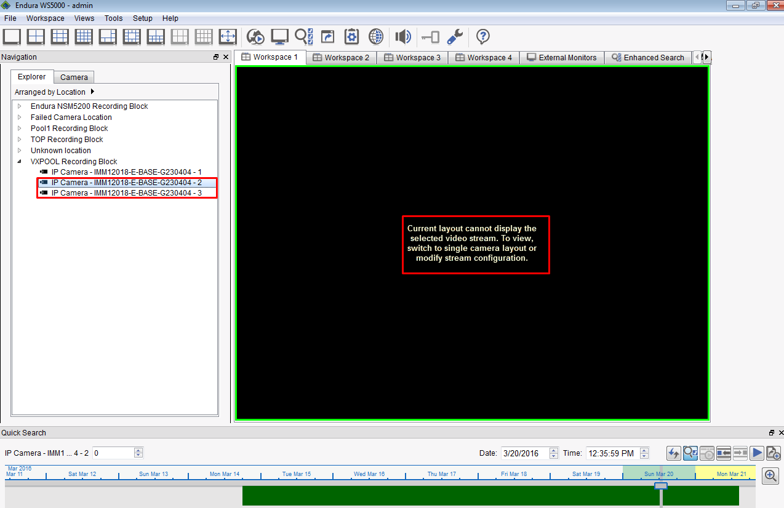
Task: Open the Arranged by Location dropdown
Action: 92,90
